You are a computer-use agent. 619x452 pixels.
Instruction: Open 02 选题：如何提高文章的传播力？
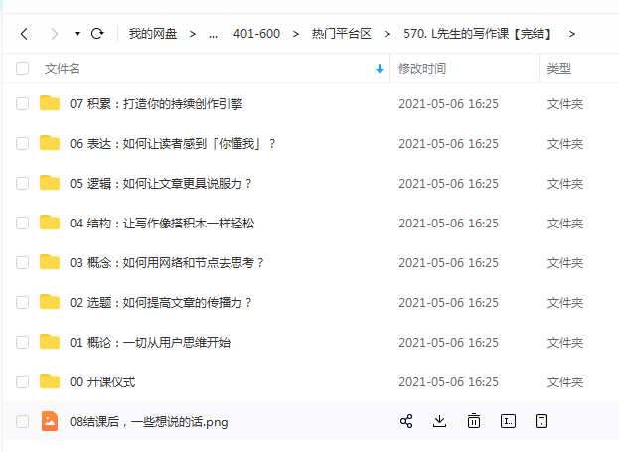click(x=160, y=303)
